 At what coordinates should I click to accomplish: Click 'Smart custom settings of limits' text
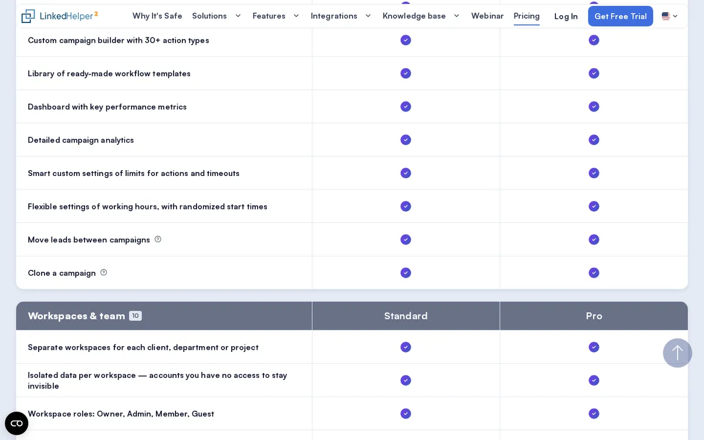pyautogui.click(x=134, y=173)
